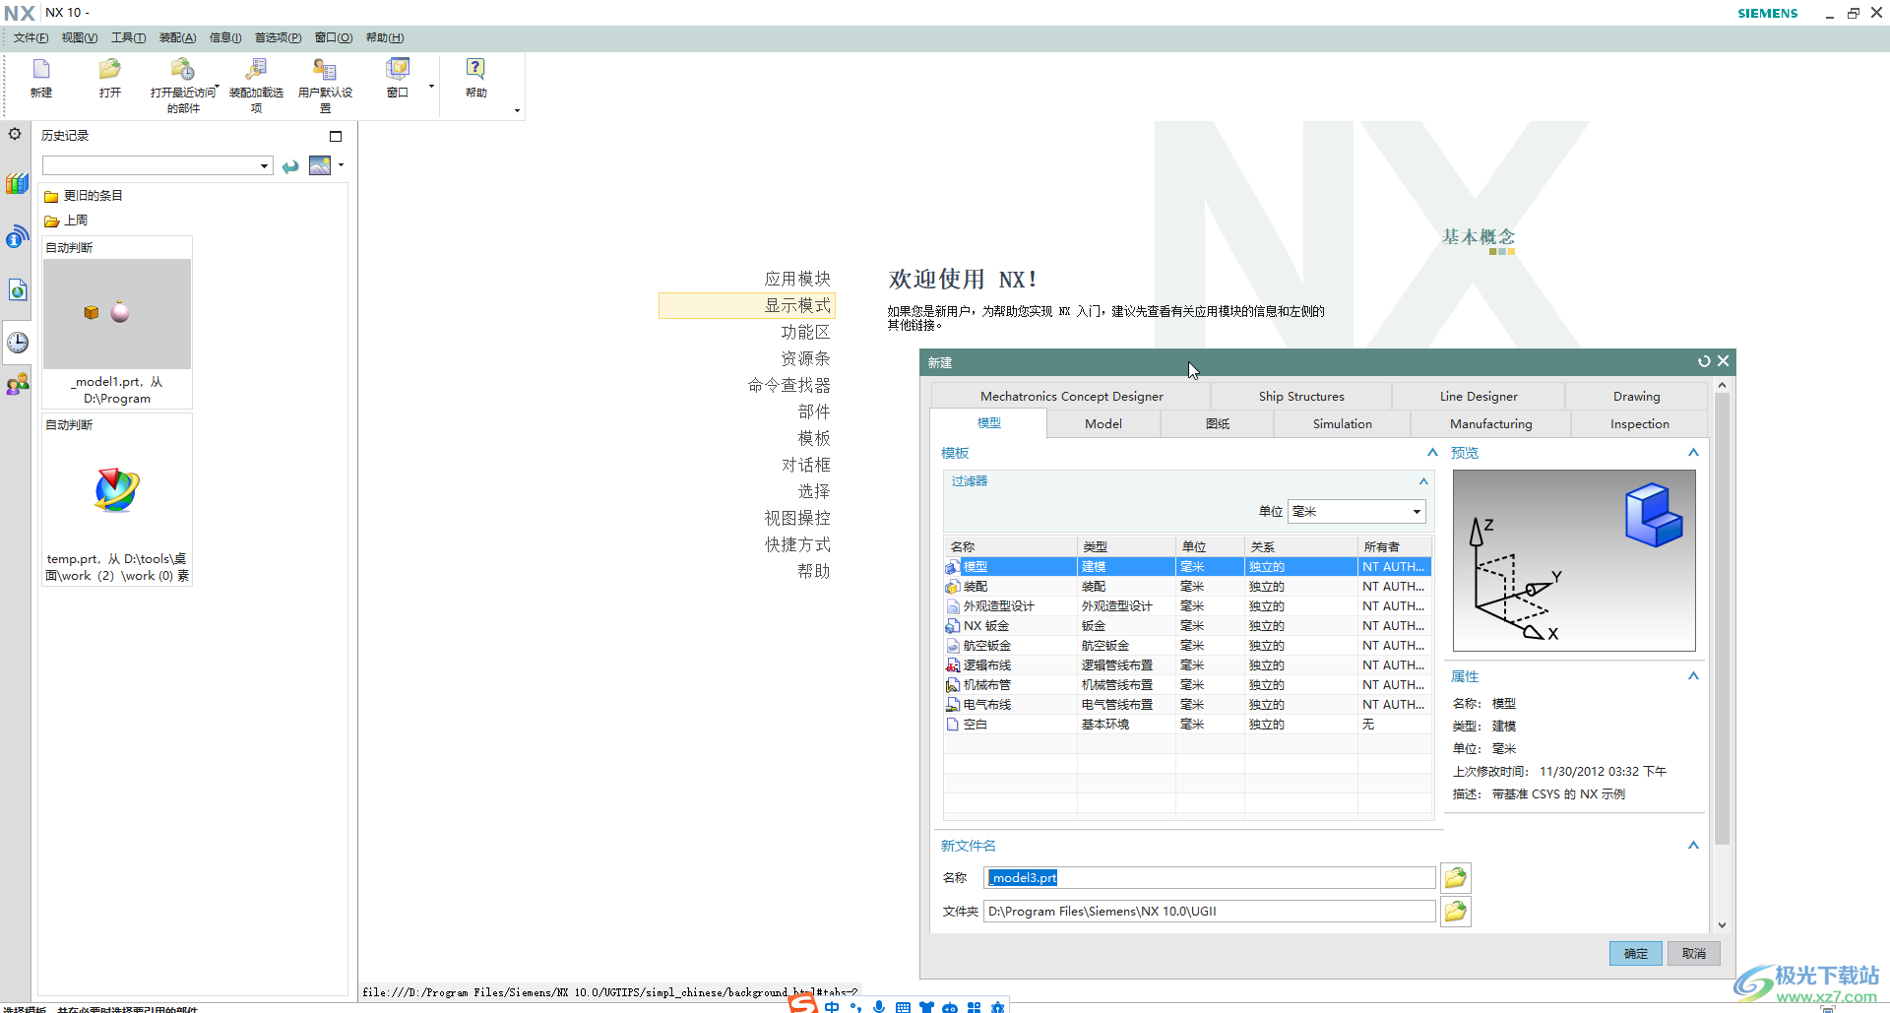Open the recently accessed parts icon
The height and width of the screenshot is (1013, 1890).
tap(182, 69)
